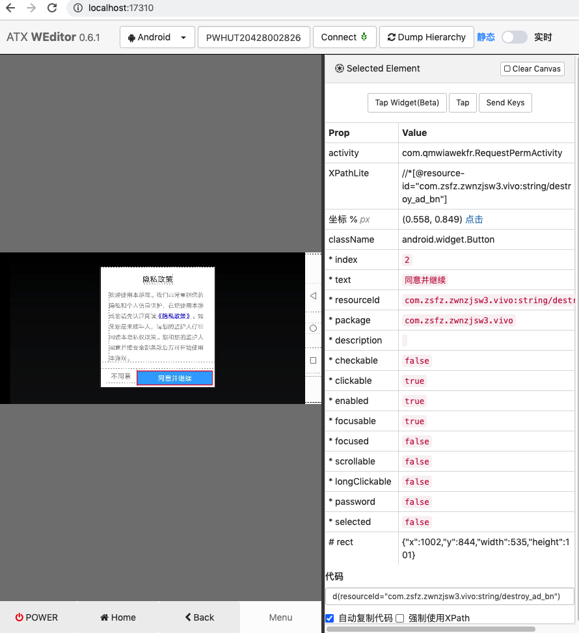Viewport: 579px width, 633px height.
Task: Connect to the device
Action: [x=344, y=37]
